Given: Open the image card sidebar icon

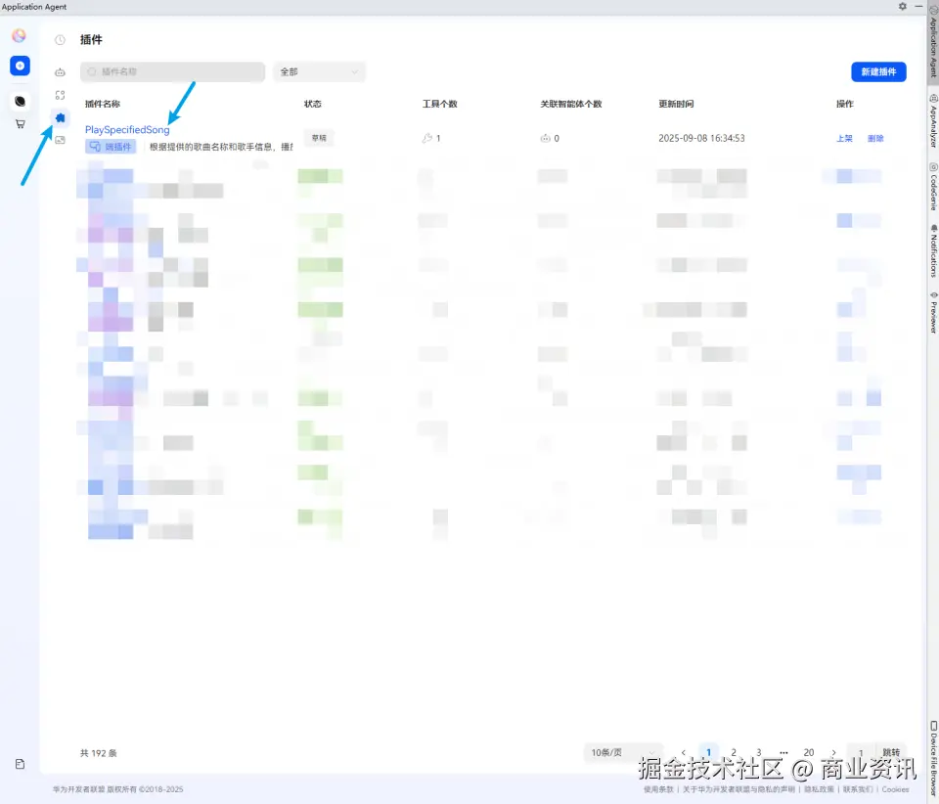Looking at the screenshot, I should pyautogui.click(x=60, y=140).
